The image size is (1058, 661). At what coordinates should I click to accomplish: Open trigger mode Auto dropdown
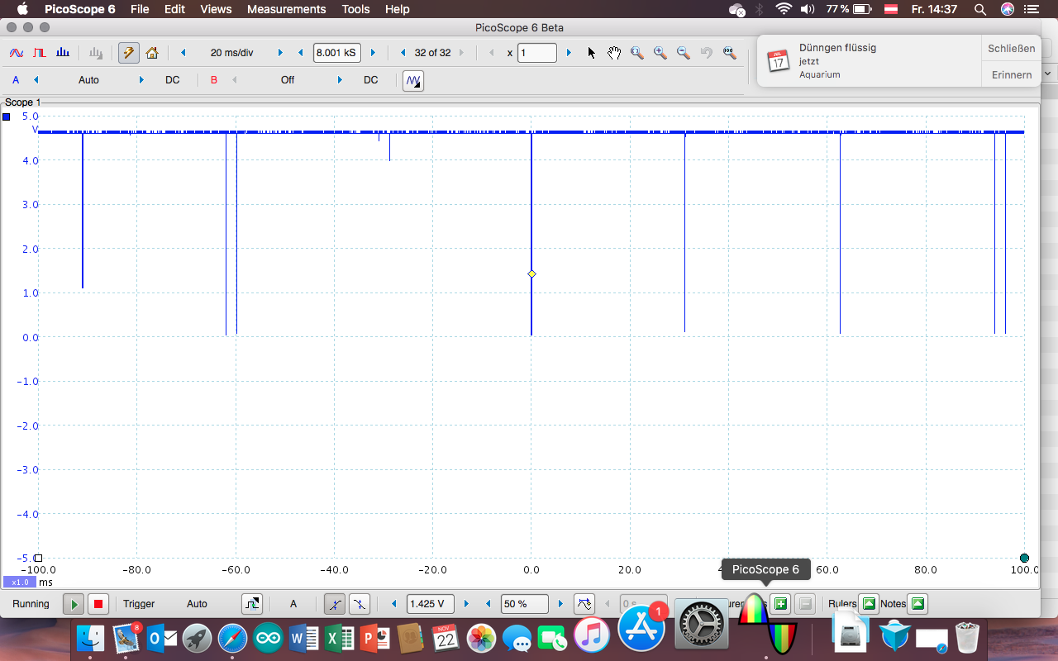(x=197, y=604)
